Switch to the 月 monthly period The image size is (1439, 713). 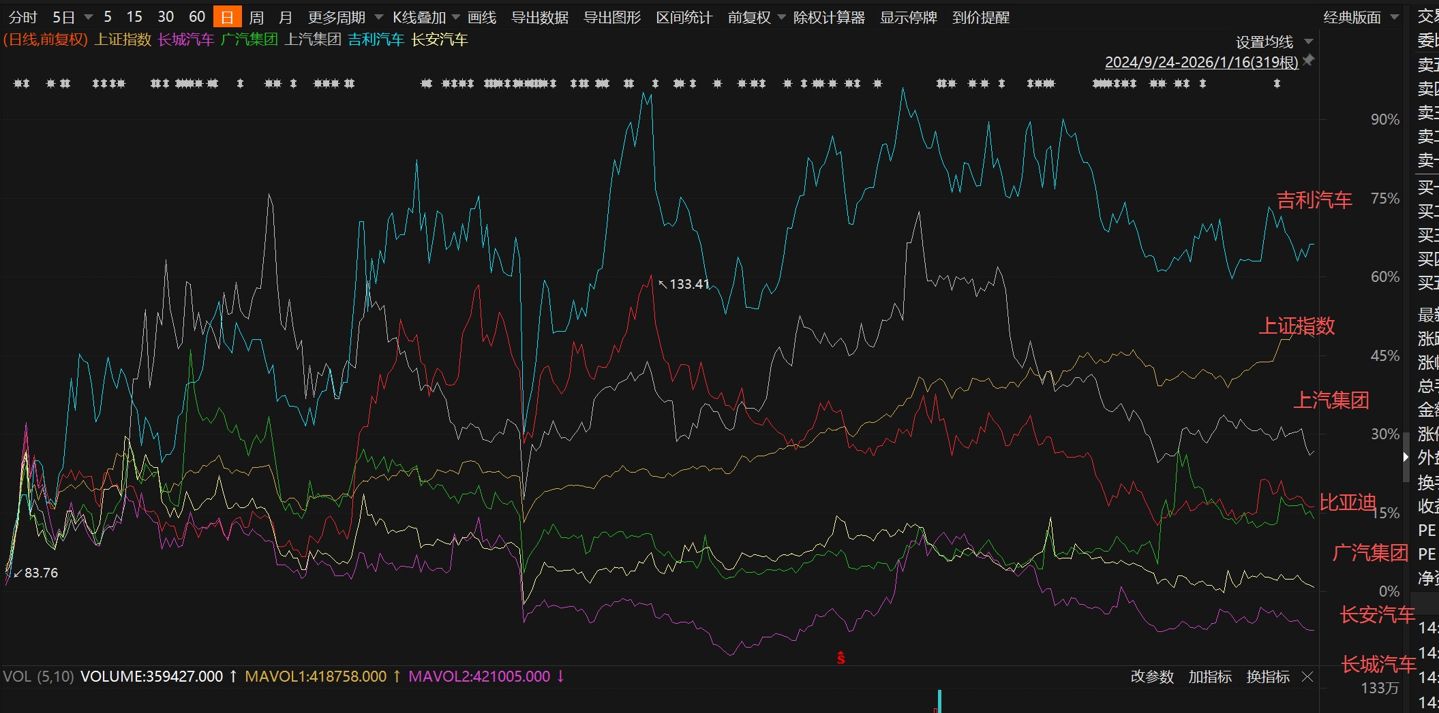pos(286,17)
